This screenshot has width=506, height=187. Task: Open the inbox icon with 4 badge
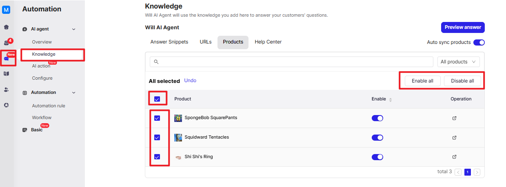6,43
